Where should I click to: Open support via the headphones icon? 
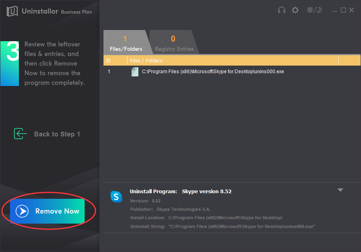tap(281, 10)
